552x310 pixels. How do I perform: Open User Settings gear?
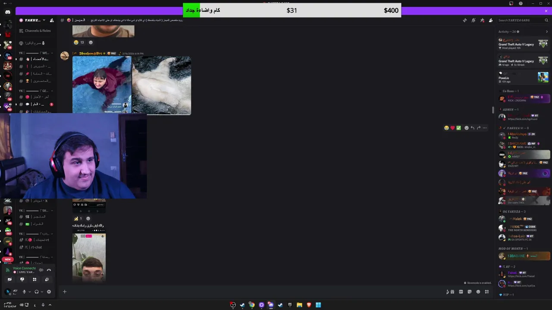tap(49, 292)
